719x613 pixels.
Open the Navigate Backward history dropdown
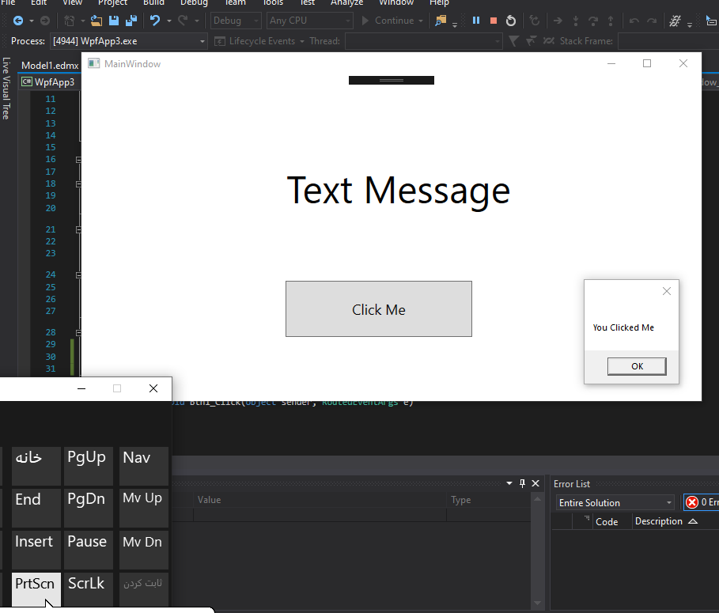32,21
